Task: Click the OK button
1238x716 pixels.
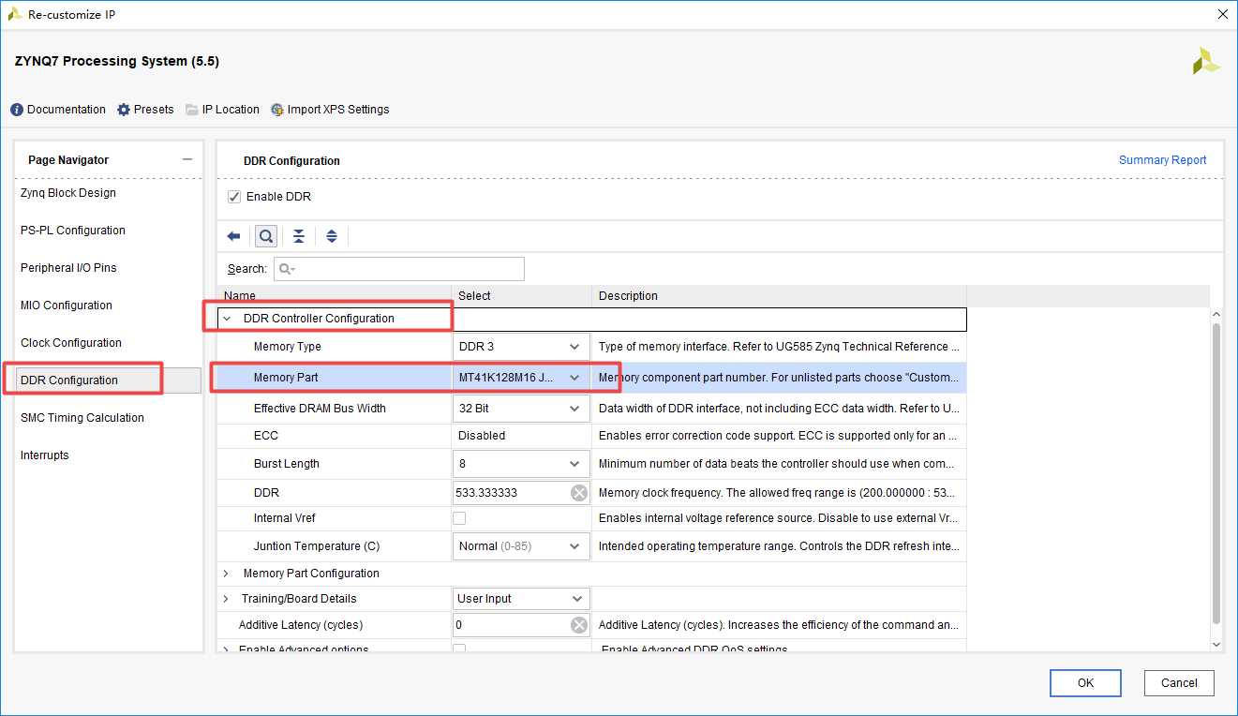Action: 1085,683
